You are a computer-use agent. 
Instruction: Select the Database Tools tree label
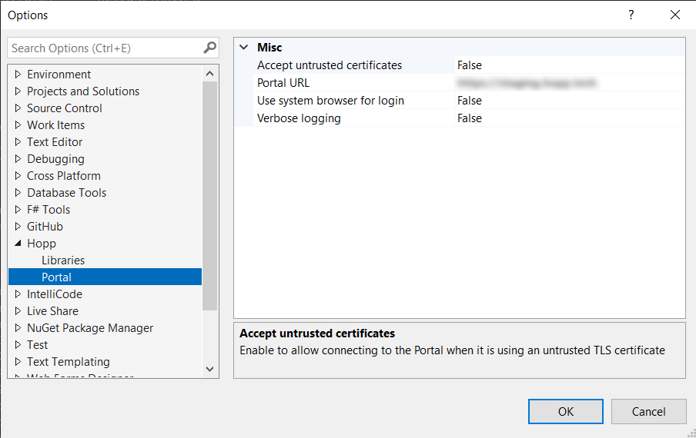tap(66, 193)
